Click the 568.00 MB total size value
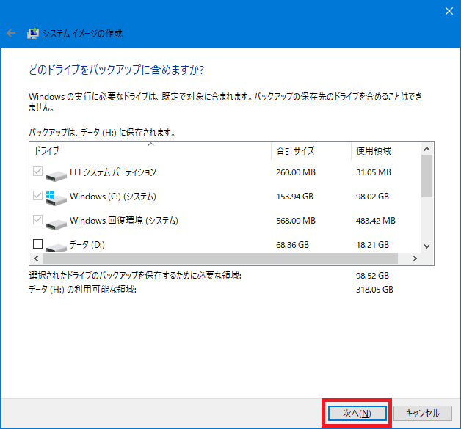Image resolution: width=461 pixels, height=429 pixels. 296,221
